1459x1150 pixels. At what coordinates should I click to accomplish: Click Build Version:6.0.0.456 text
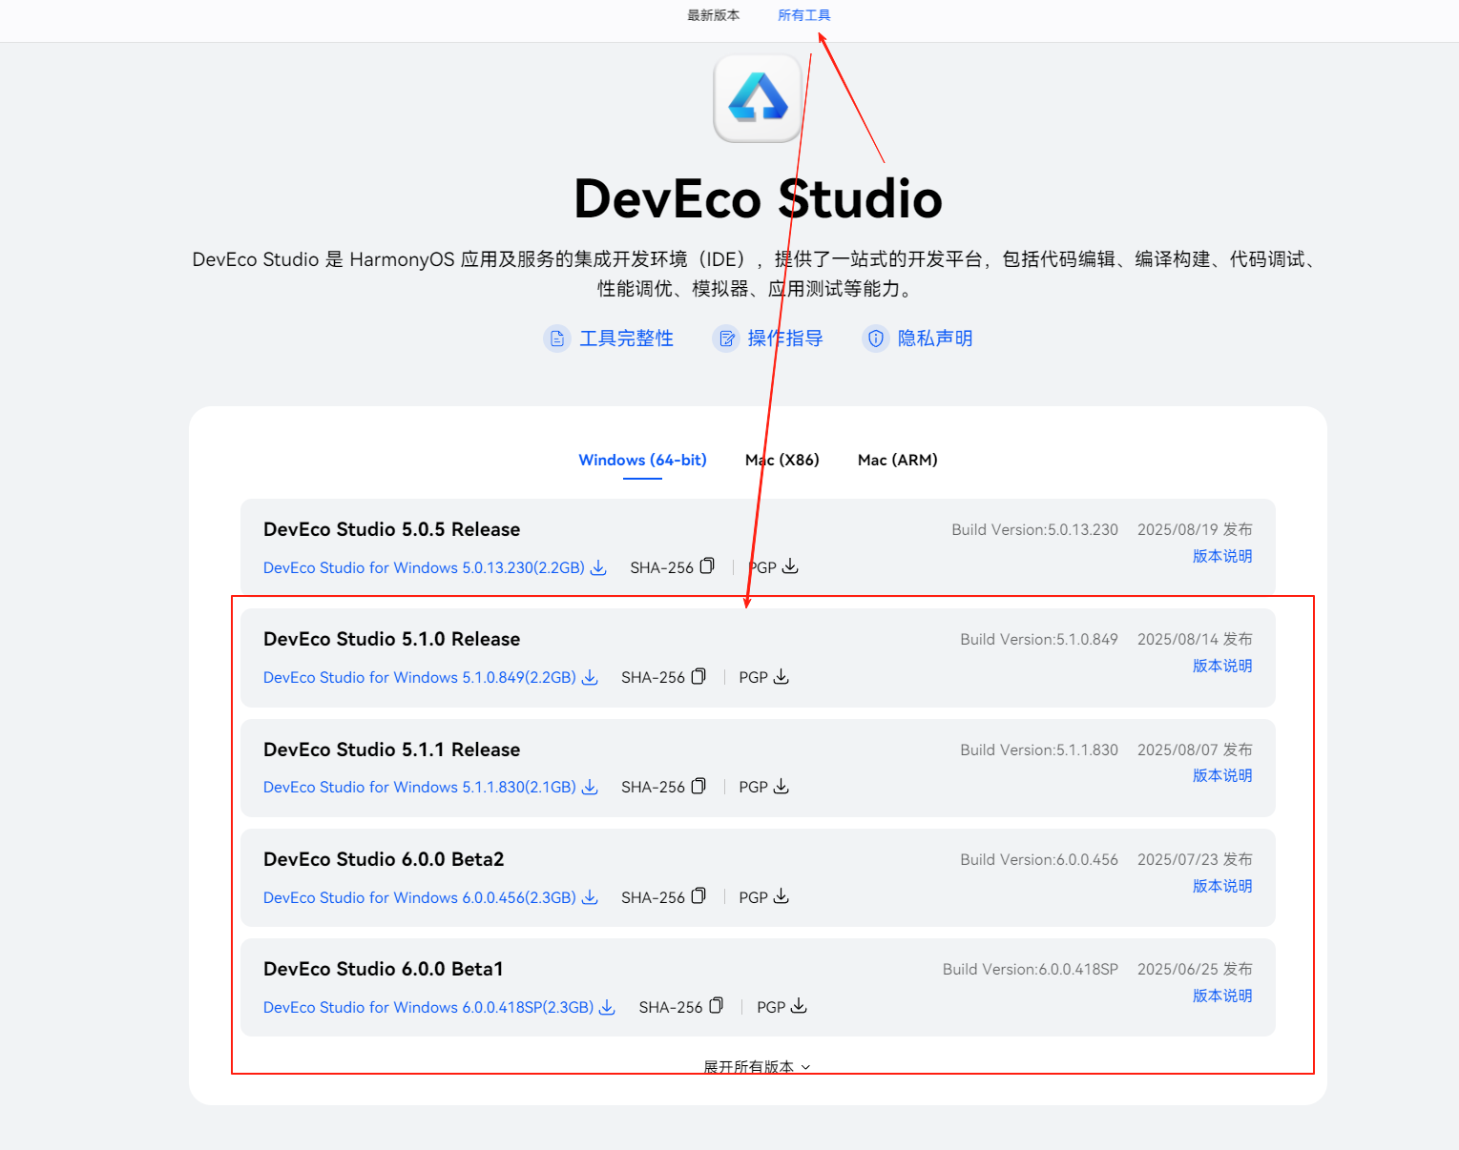pyautogui.click(x=1039, y=859)
